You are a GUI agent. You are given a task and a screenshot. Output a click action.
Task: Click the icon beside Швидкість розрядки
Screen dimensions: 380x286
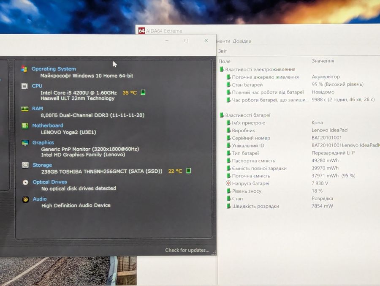pos(228,206)
